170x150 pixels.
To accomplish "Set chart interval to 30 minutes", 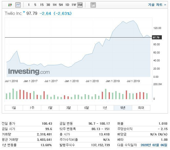I will 48,5.
